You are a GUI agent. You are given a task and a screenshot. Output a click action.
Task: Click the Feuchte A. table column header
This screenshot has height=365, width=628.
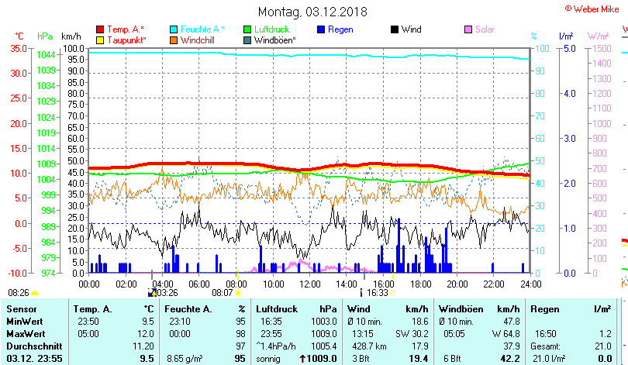pos(188,309)
